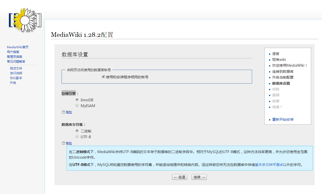The width and height of the screenshot is (322, 194).
Task: Click the 数据库字符集 label
Action: [74, 125]
